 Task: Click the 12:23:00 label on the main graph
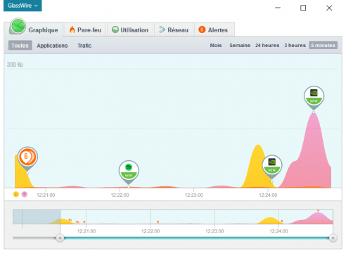coord(194,195)
